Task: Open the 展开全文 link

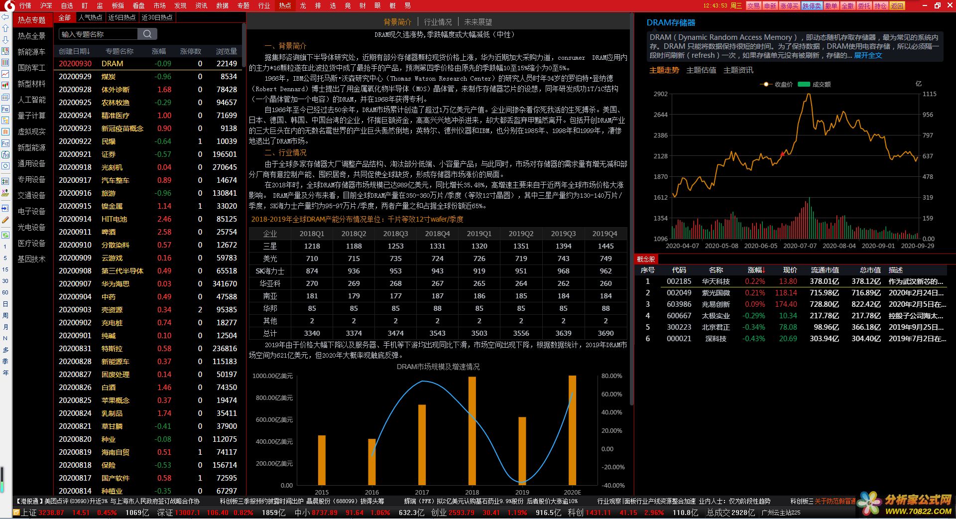Action: tap(868, 55)
